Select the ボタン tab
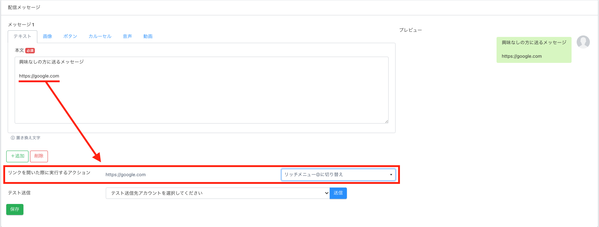This screenshot has height=227, width=599. tap(70, 37)
